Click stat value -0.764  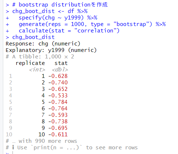(x=58, y=109)
